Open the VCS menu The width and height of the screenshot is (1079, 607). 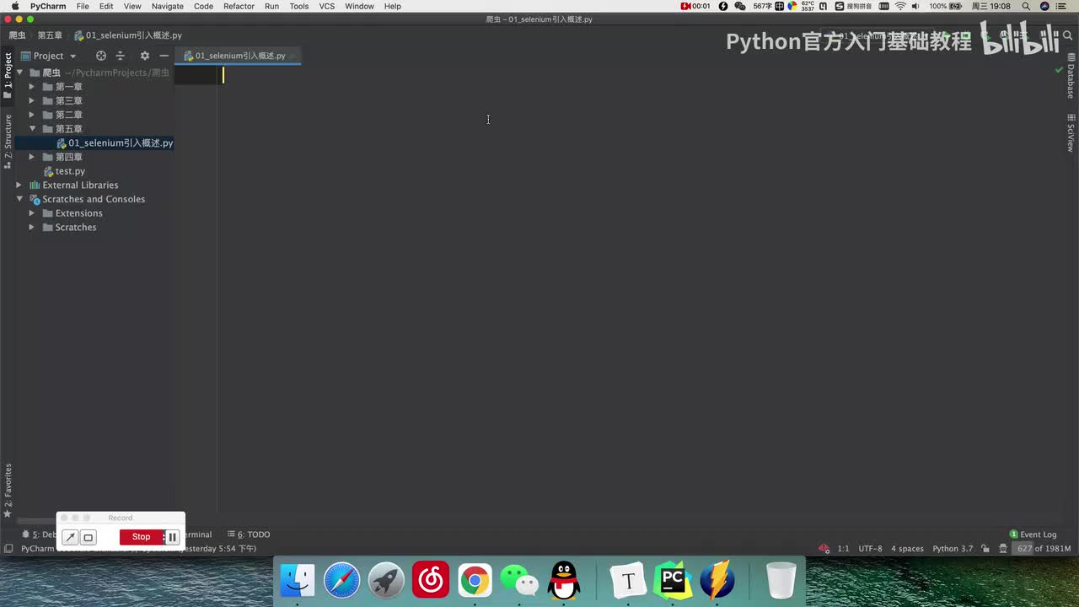click(327, 6)
